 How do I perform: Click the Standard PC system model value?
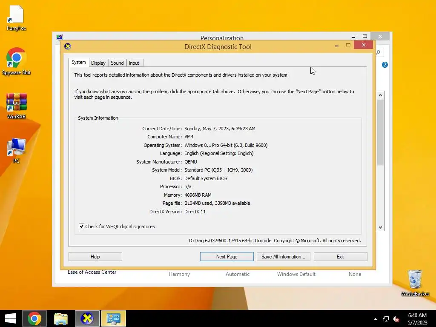click(218, 170)
